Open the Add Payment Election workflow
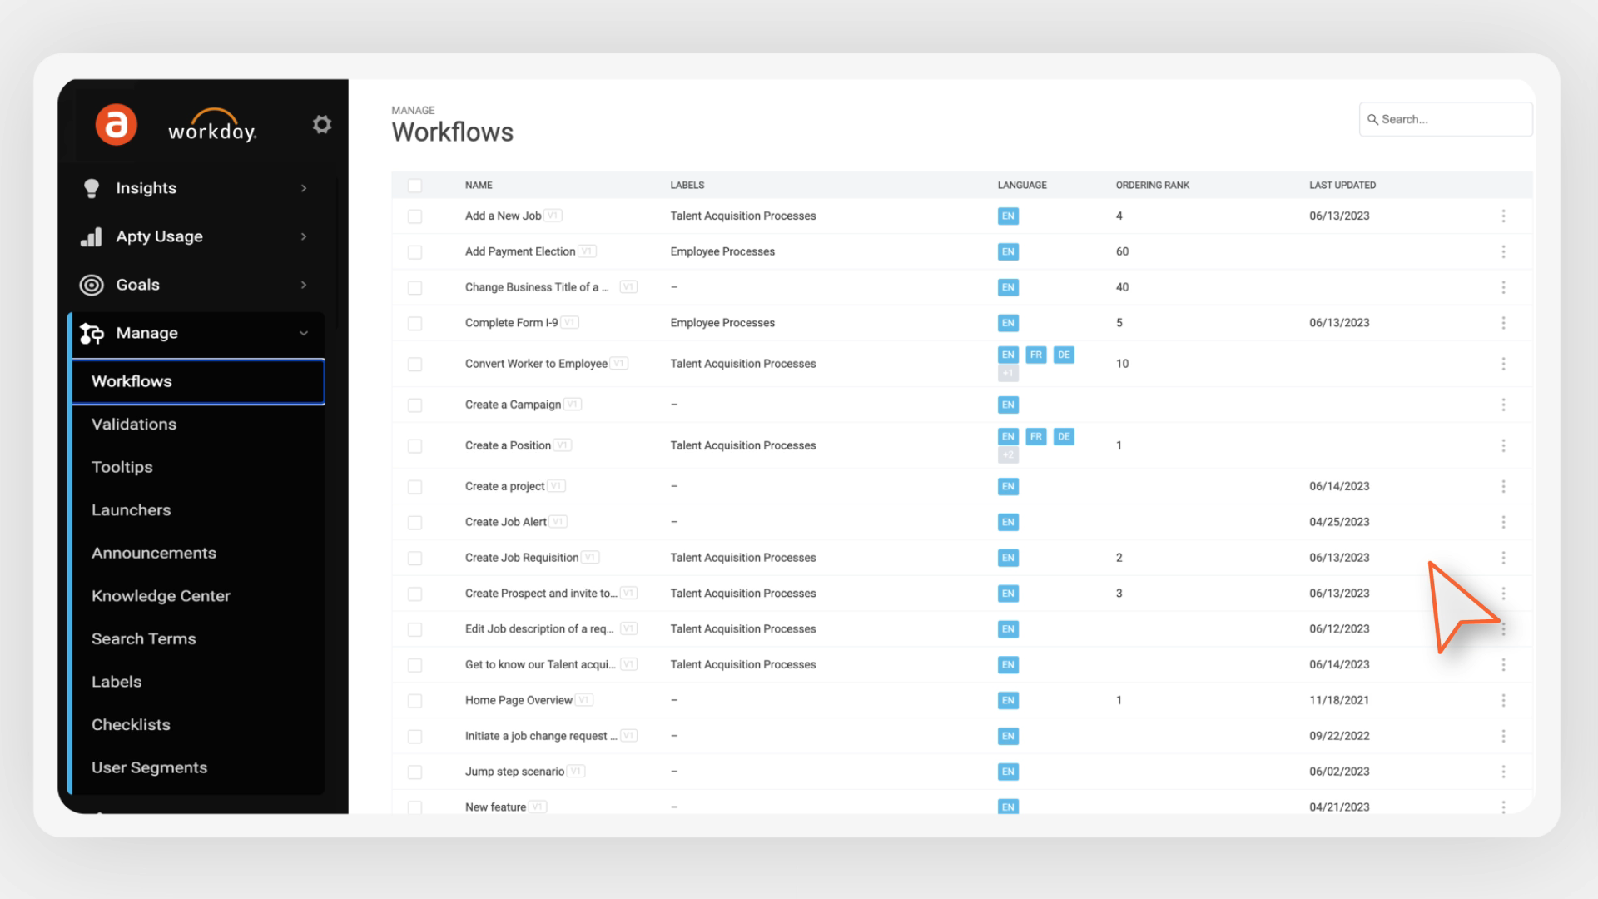Viewport: 1598px width, 899px height. coord(520,251)
